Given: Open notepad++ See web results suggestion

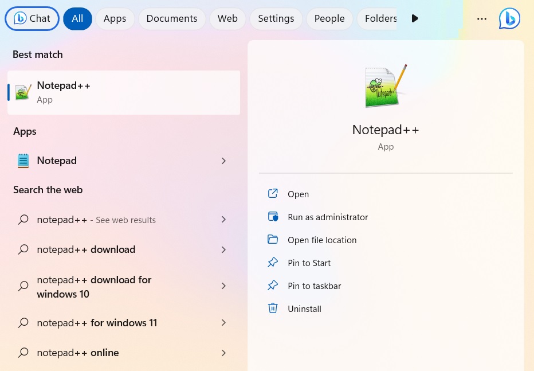Looking at the screenshot, I should click(x=96, y=220).
